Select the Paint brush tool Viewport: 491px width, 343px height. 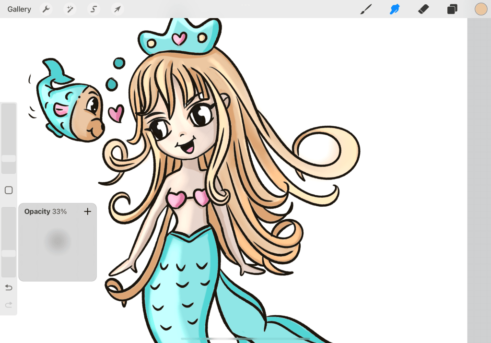pos(366,9)
